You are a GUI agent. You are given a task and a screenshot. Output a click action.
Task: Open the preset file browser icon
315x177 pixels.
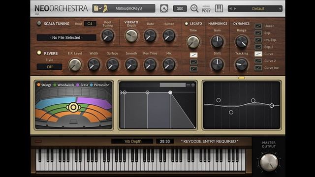click(96, 8)
